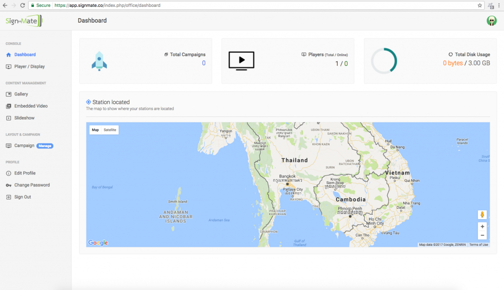Click the SignMate logo
The height and width of the screenshot is (290, 504).
(x=24, y=21)
